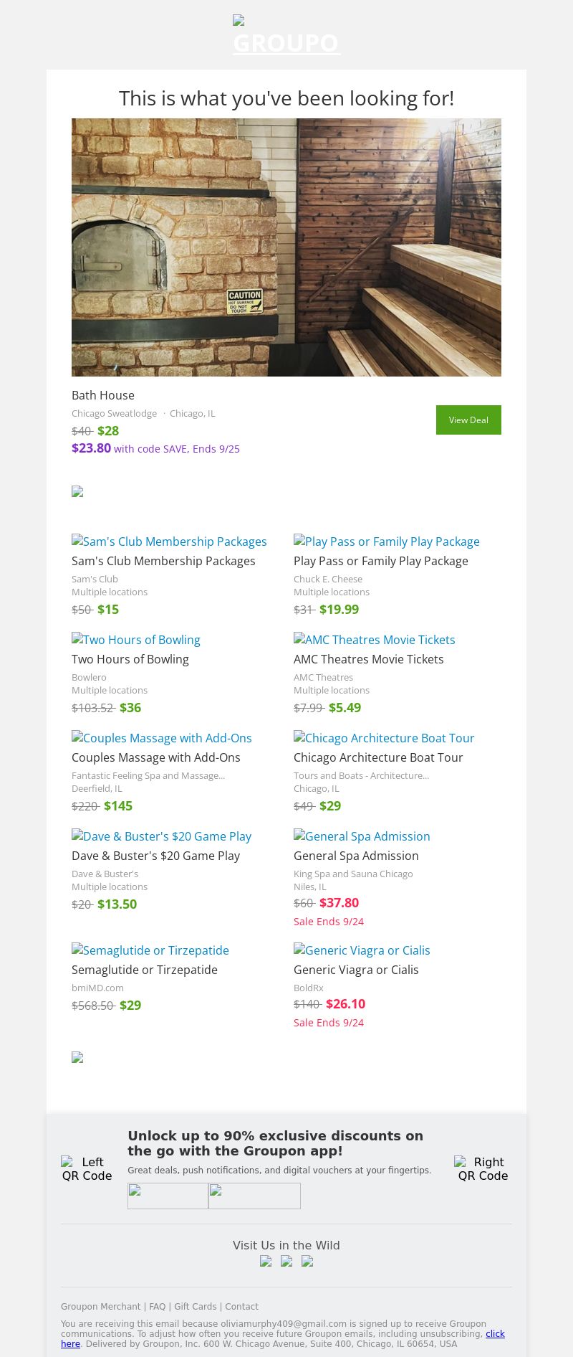Open Chicago Architecture Boat Tour image
The height and width of the screenshot is (1357, 573).
tap(384, 738)
